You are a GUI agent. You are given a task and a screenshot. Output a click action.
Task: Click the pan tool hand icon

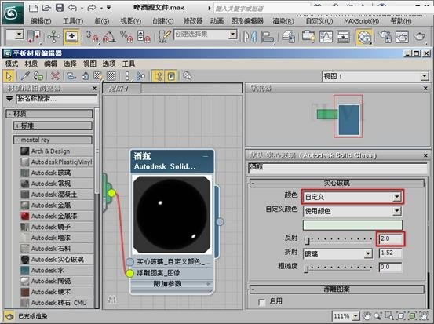(x=367, y=315)
